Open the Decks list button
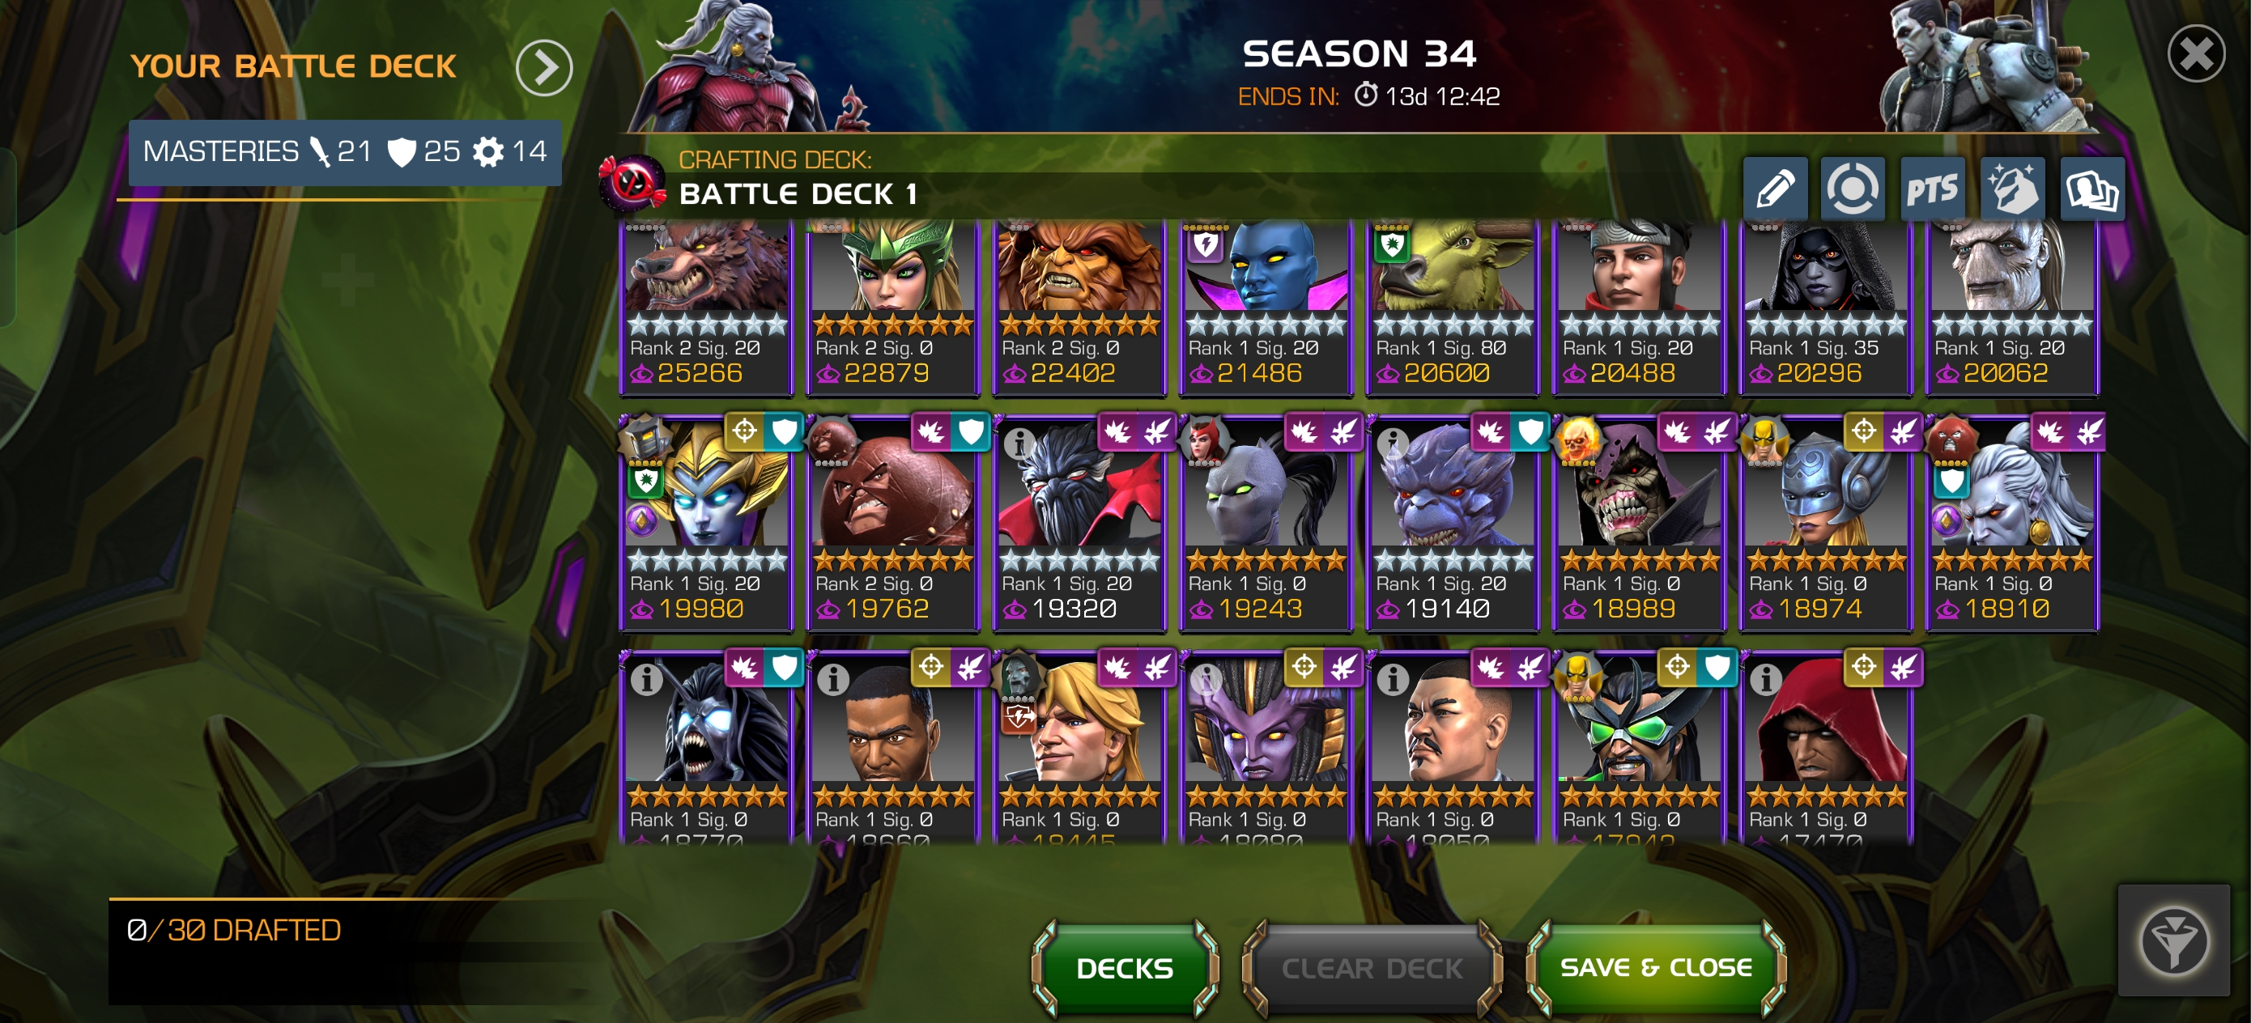This screenshot has height=1023, width=2251. [x=1125, y=968]
